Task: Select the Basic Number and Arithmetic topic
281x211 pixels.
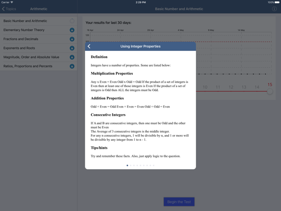Action: pyautogui.click(x=39, y=21)
